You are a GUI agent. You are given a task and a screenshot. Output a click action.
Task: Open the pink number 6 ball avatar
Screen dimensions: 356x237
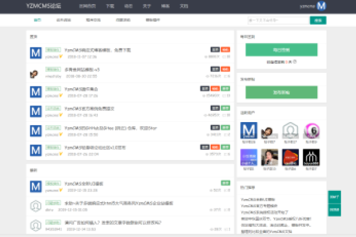(311, 130)
